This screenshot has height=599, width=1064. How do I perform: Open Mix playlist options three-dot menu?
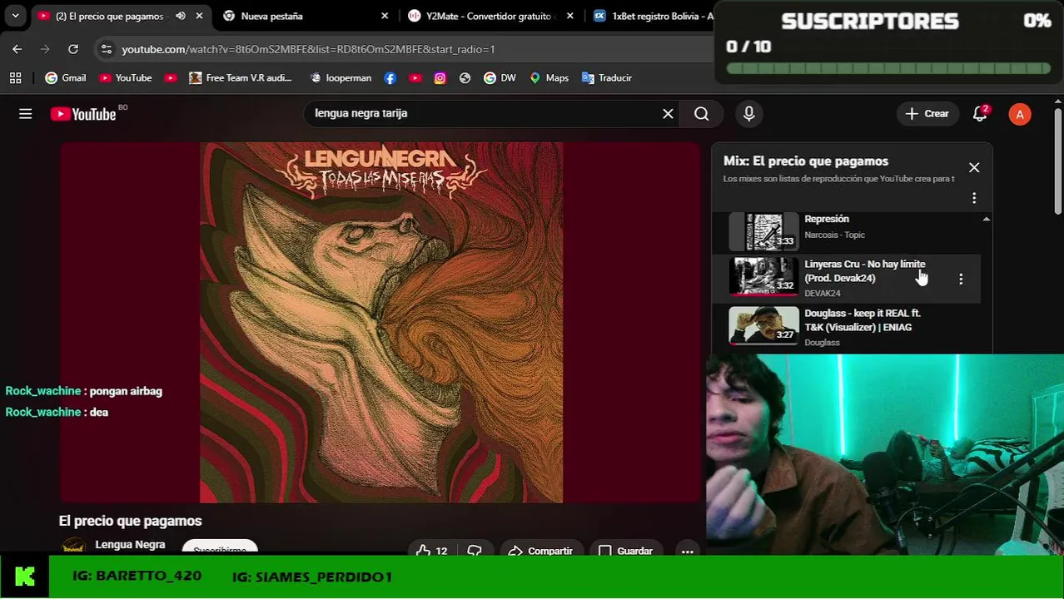pyautogui.click(x=974, y=198)
